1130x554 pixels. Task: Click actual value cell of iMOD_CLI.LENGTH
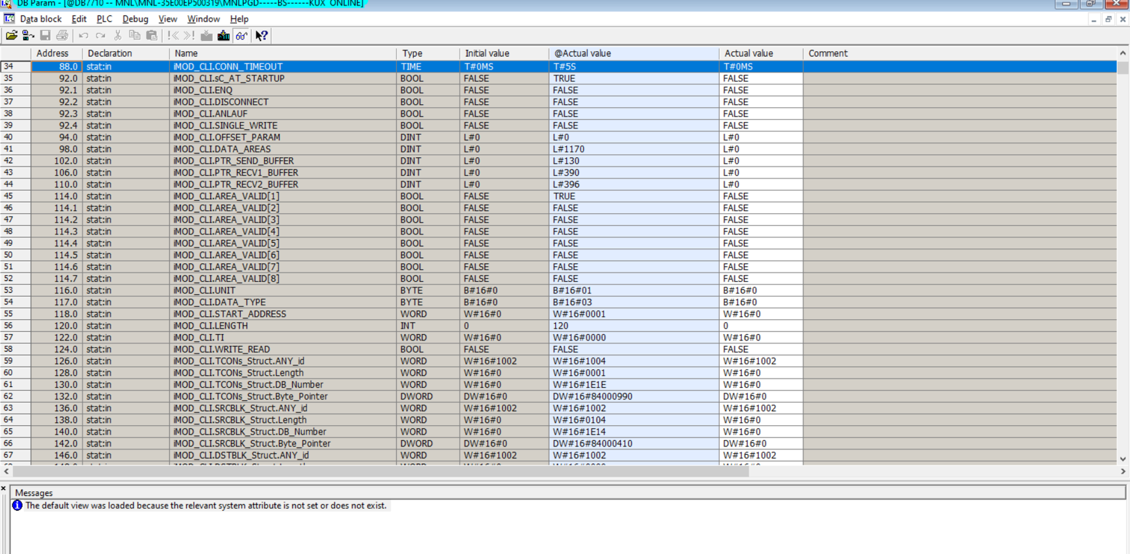point(760,326)
